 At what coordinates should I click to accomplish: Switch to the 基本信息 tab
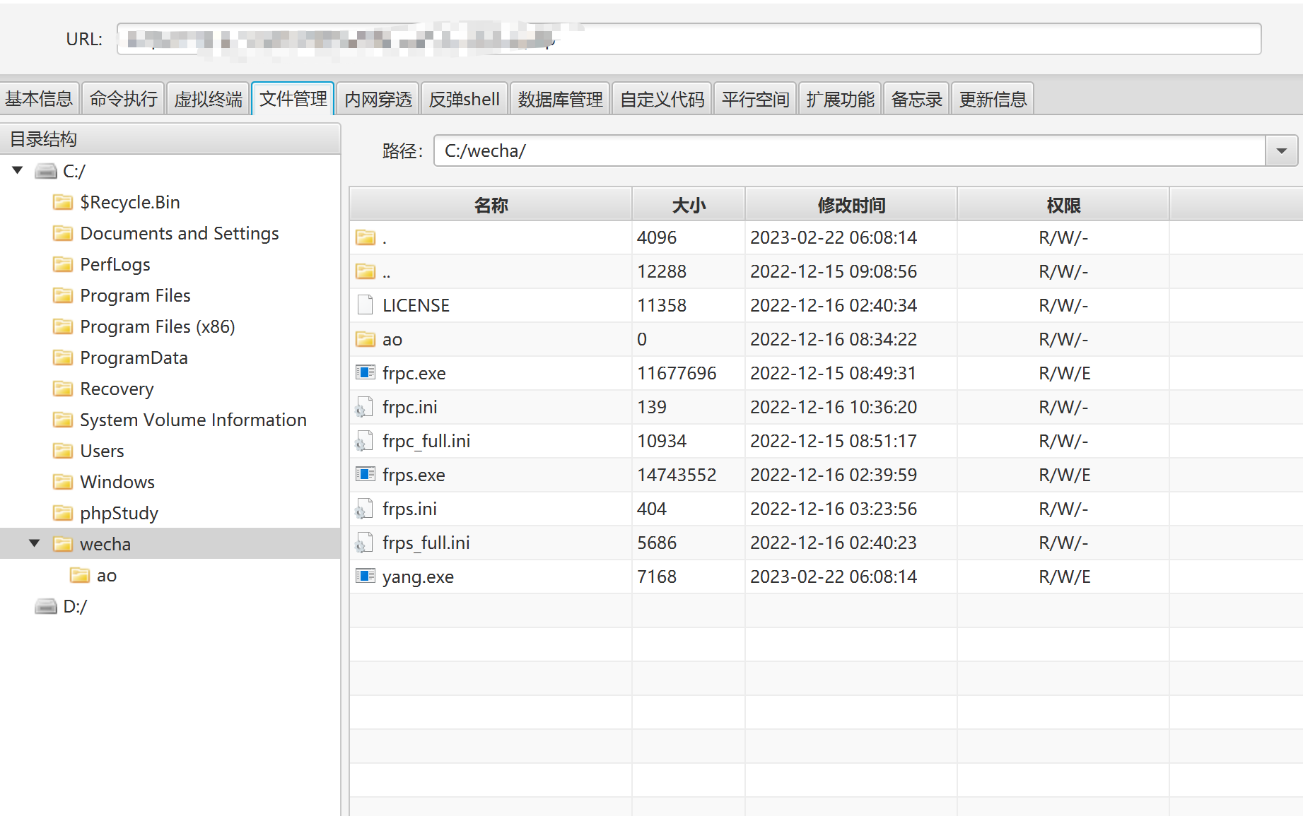click(39, 99)
